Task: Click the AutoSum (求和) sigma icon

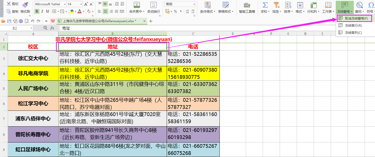Action: (265, 5)
